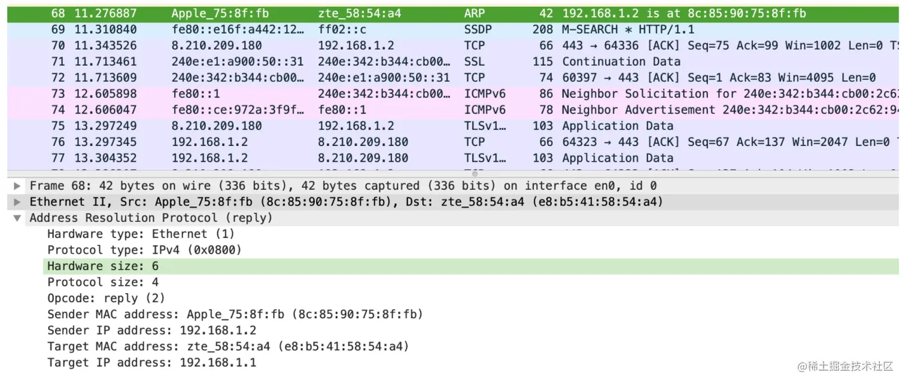The image size is (905, 384).
Task: Select packet 71 SSL Continuation Data
Action: [x=453, y=62]
